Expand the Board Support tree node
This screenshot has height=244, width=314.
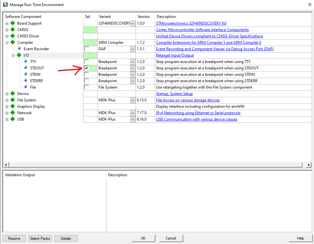pyautogui.click(x=7, y=23)
